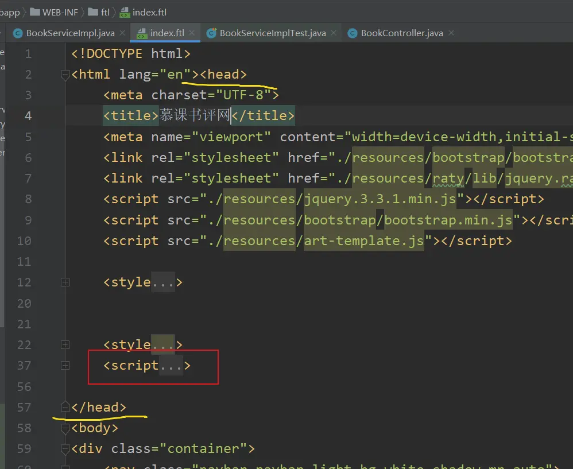
Task: Click the WEB-INF breadcrumb label
Action: tap(60, 12)
